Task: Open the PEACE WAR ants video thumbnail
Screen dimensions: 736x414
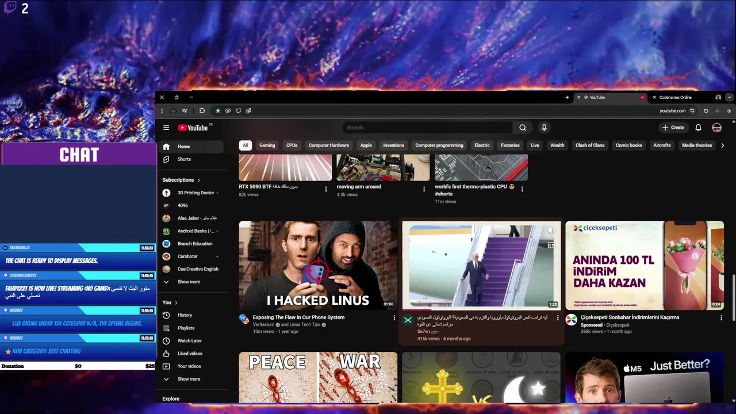Action: coord(318,377)
